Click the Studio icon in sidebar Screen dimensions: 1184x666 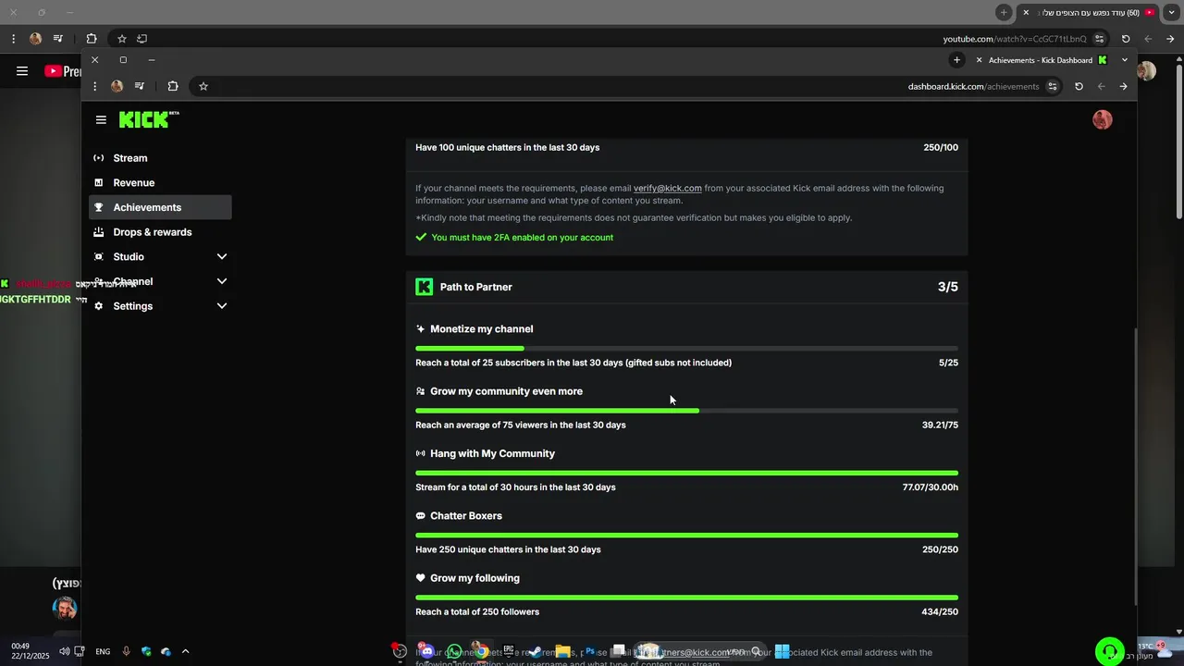pos(99,257)
